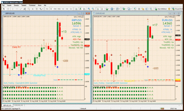Expand the Indicators dropdown arrow
This screenshot has width=184, height=111.
(109, 9)
